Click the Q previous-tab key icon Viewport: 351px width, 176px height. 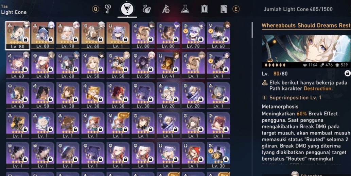coord(95,9)
